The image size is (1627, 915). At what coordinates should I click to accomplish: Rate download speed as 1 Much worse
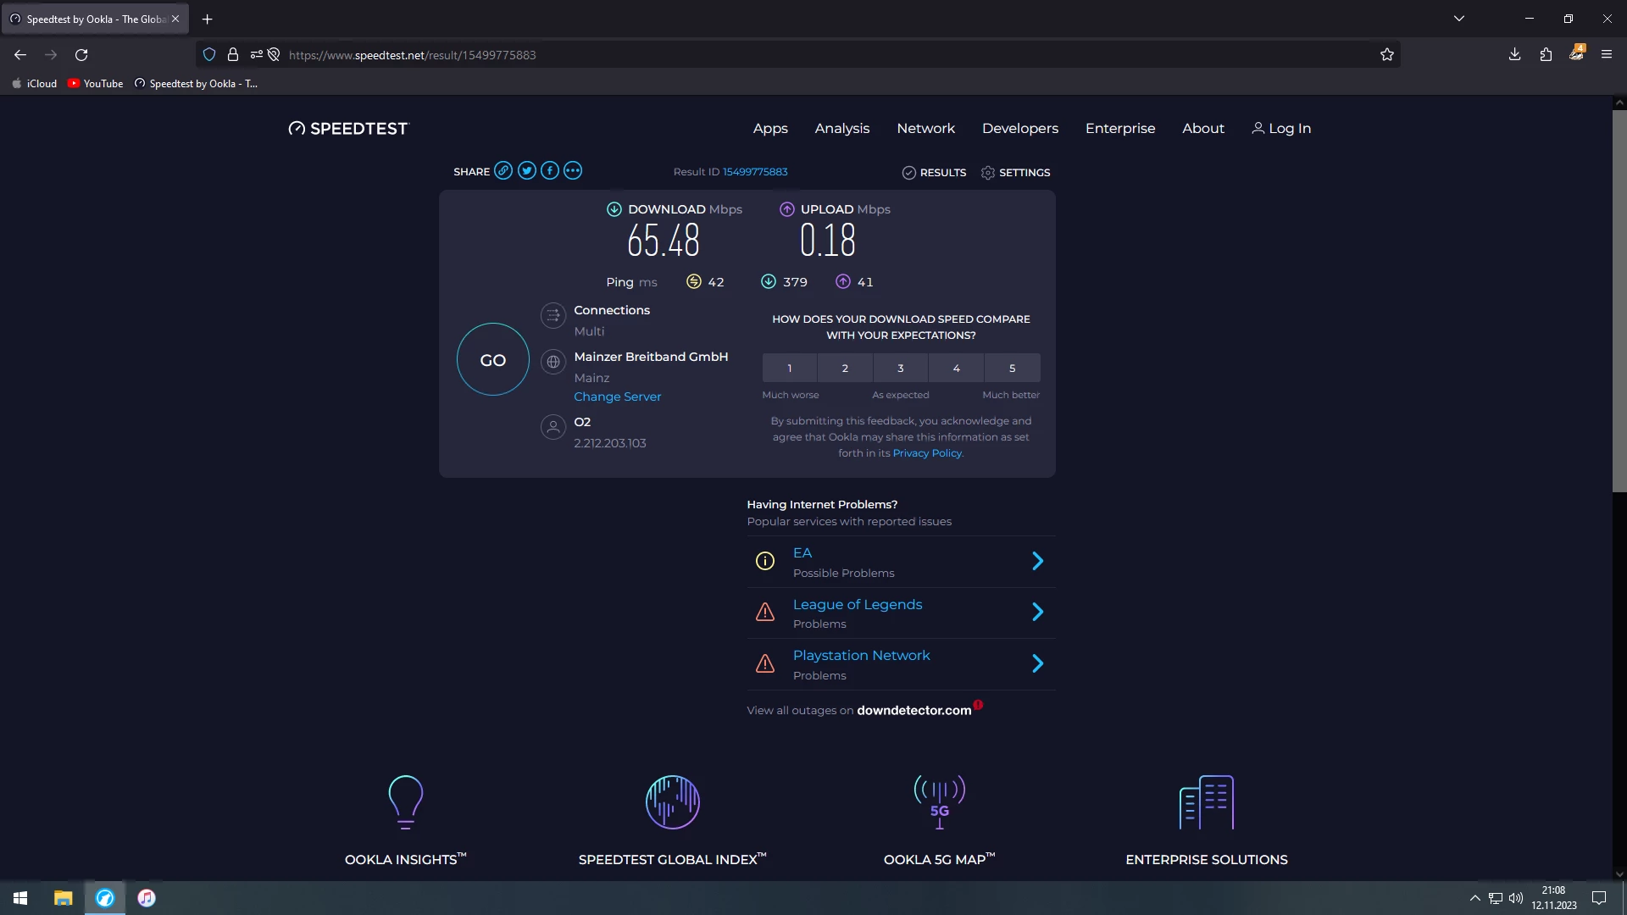[x=789, y=369]
